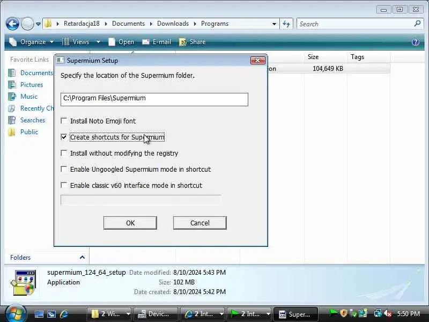The height and width of the screenshot is (322, 429).
Task: Expand the Folders pane chevron
Action: tap(82, 257)
